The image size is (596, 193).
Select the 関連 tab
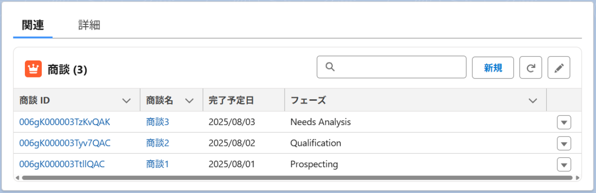pos(33,25)
